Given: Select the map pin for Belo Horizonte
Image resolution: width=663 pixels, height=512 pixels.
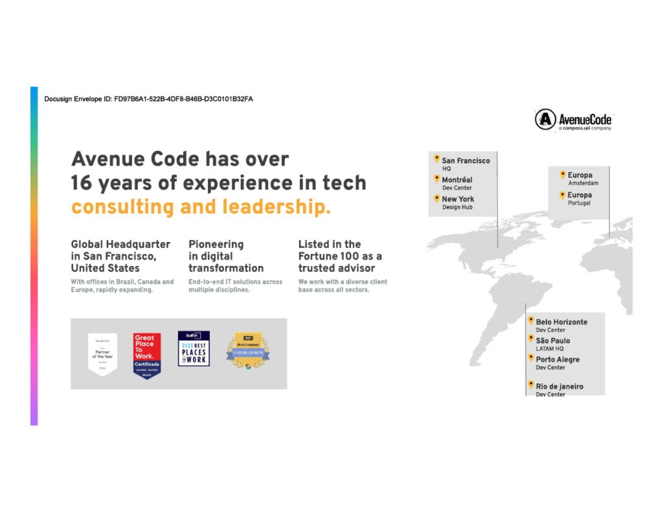Looking at the screenshot, I should pyautogui.click(x=531, y=321).
